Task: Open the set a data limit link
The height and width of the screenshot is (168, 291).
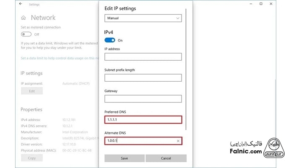Action: [x=60, y=58]
